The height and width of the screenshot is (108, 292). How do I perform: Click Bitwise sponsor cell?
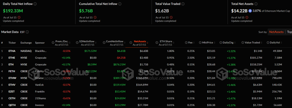[x=39, y=78]
